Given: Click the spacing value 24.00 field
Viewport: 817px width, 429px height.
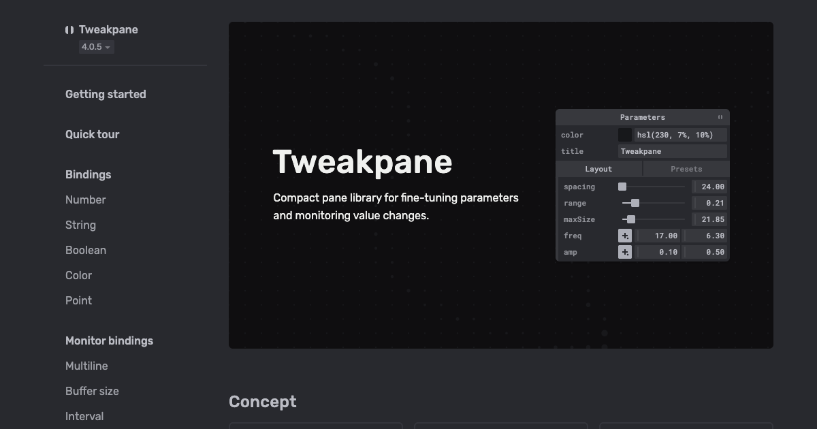Looking at the screenshot, I should 709,187.
